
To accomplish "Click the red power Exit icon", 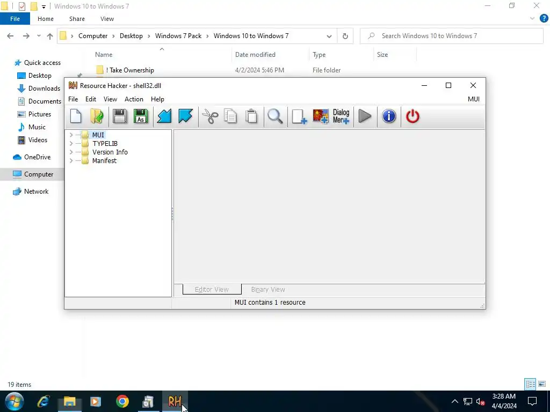I will [x=412, y=116].
